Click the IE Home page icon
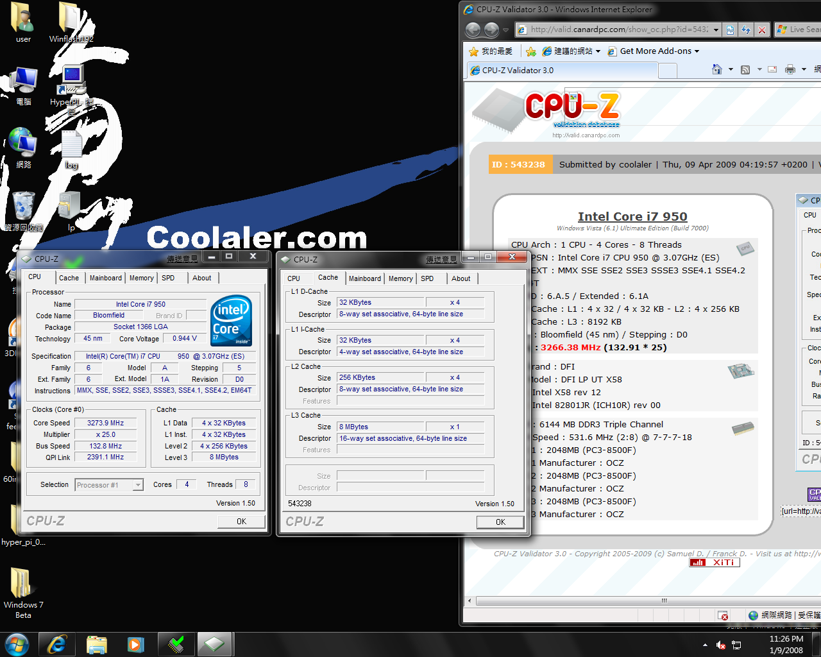The width and height of the screenshot is (821, 657). click(717, 69)
